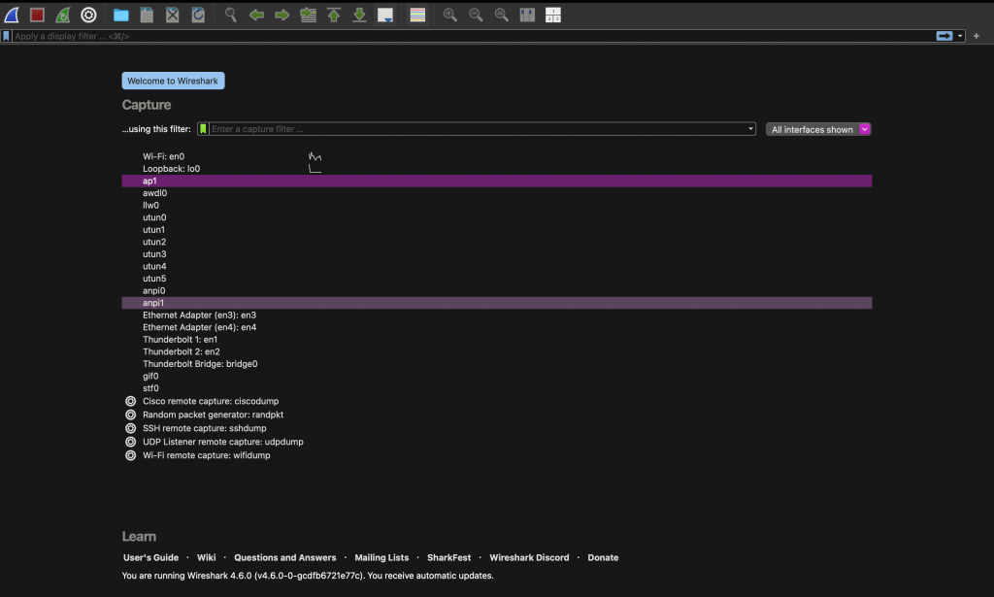This screenshot has width=994, height=597.
Task: Open the Wiki link
Action: 206,558
